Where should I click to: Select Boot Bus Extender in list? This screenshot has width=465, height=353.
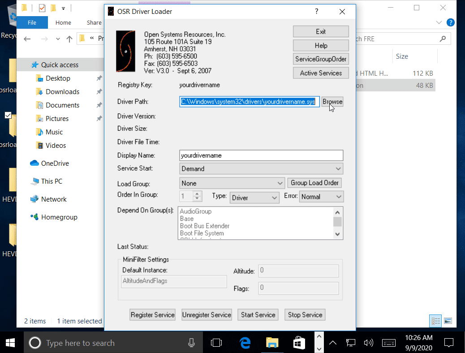click(x=205, y=226)
